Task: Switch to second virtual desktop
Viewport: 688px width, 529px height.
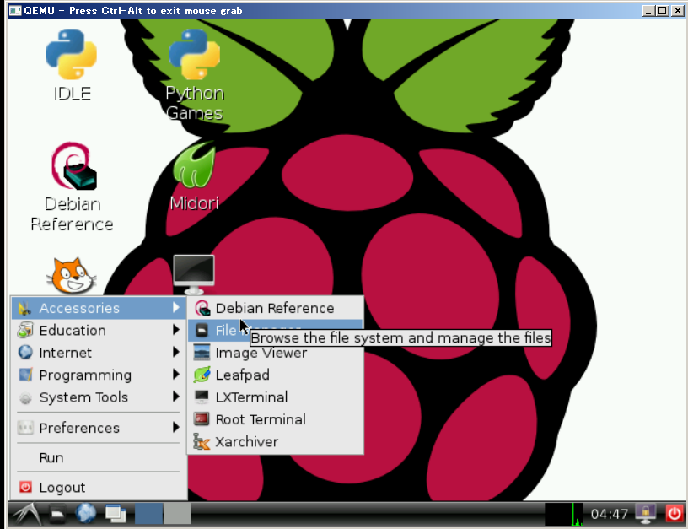Action: (x=177, y=514)
